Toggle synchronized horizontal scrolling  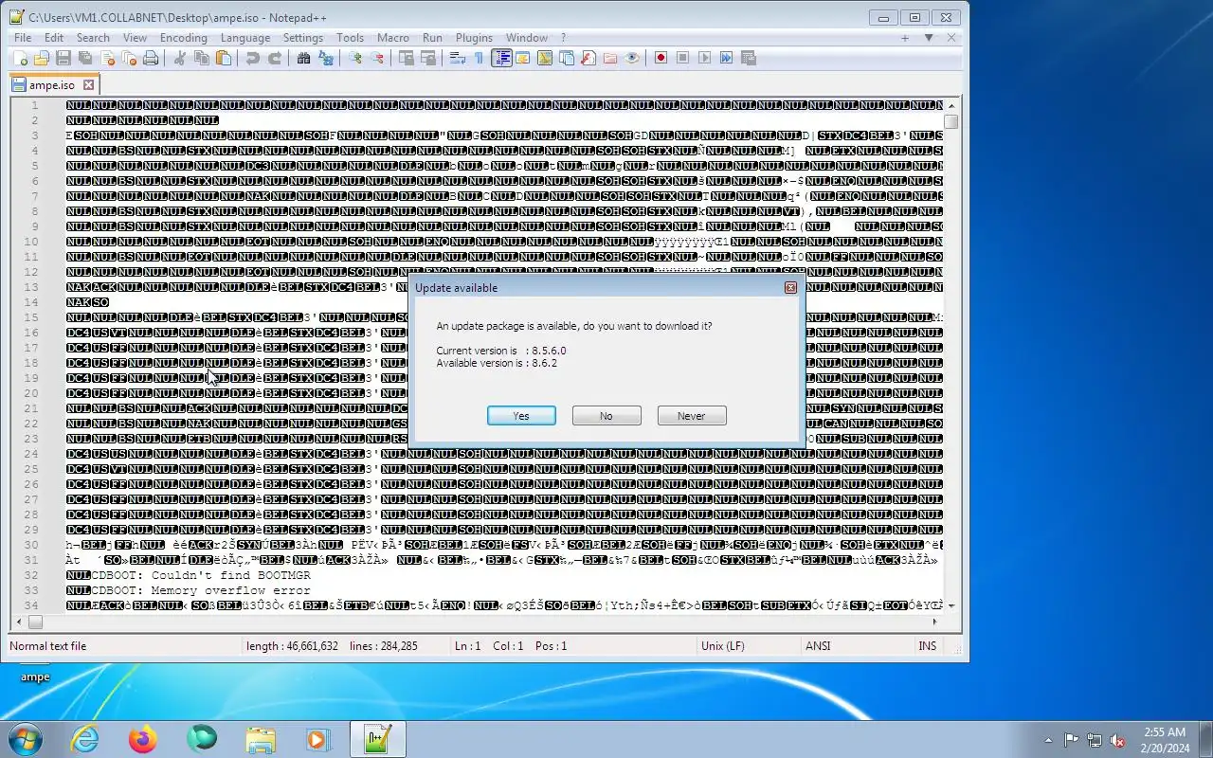428,58
